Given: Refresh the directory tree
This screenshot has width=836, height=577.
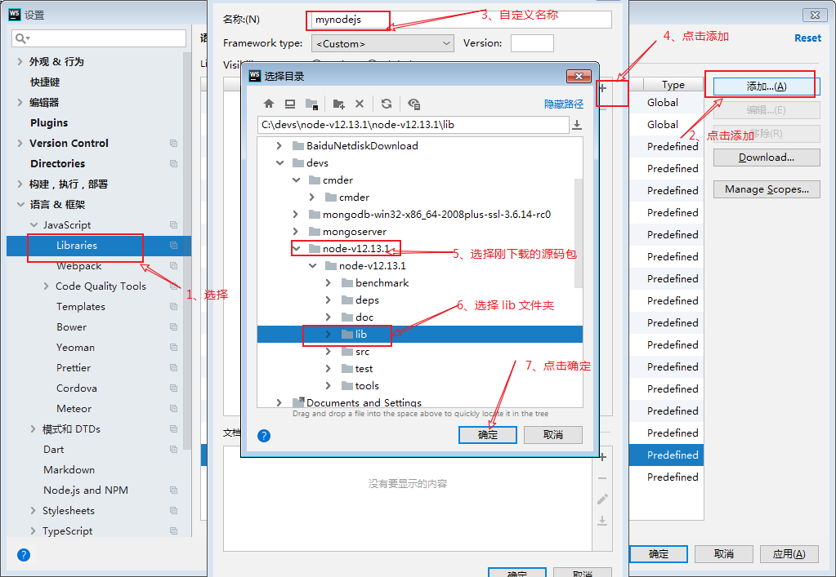Looking at the screenshot, I should tap(387, 104).
